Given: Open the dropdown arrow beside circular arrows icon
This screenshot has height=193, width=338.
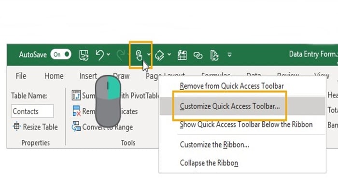Looking at the screenshot, I should [x=169, y=55].
